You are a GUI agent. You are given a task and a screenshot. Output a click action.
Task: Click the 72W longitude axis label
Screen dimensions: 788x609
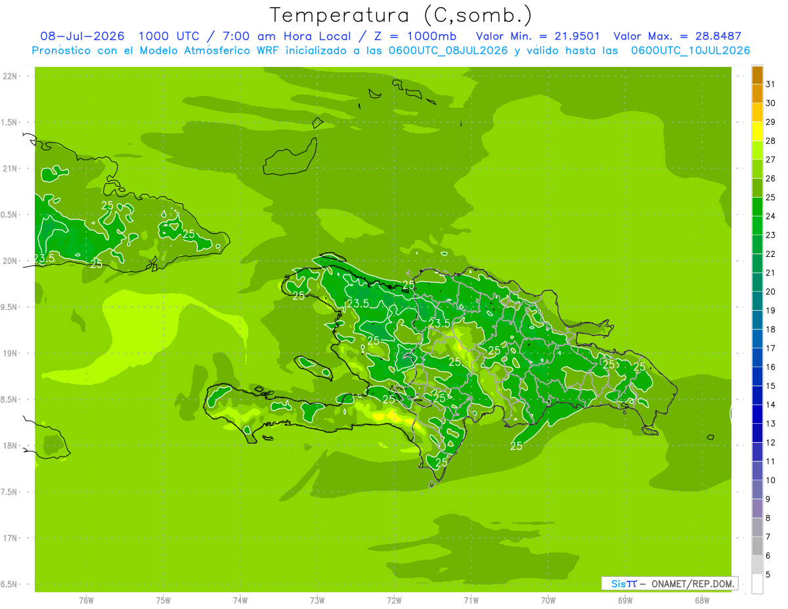pos(394,600)
